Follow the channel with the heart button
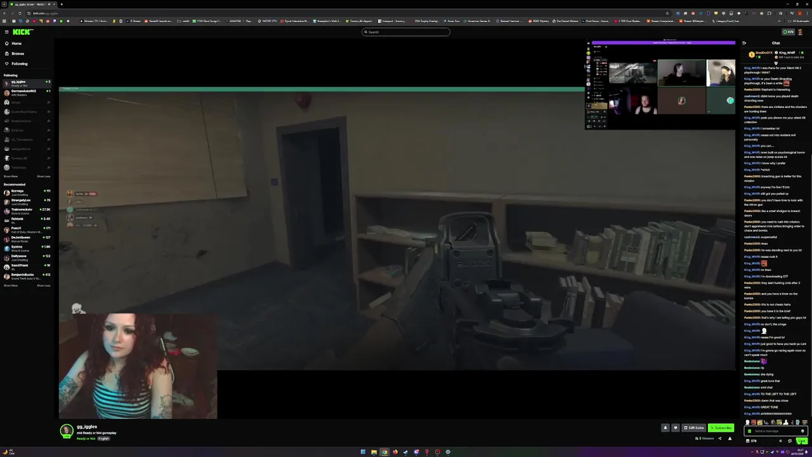The width and height of the screenshot is (812, 457). tap(676, 428)
